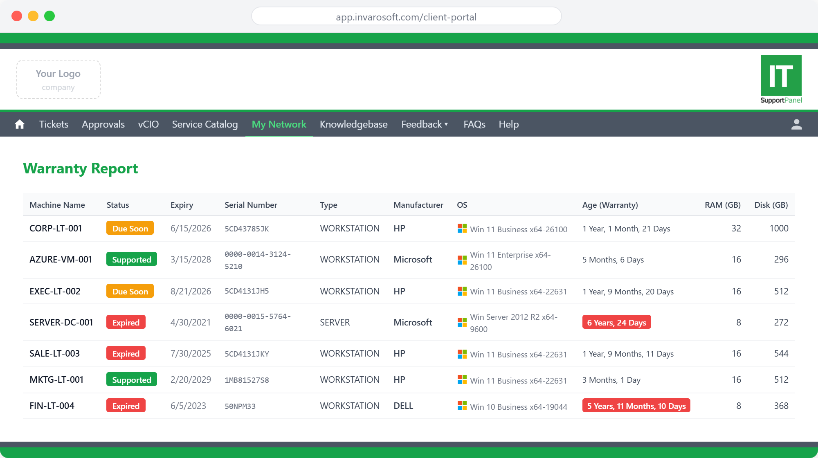
Task: Expand the Feedback dropdown menu
Action: coord(425,124)
